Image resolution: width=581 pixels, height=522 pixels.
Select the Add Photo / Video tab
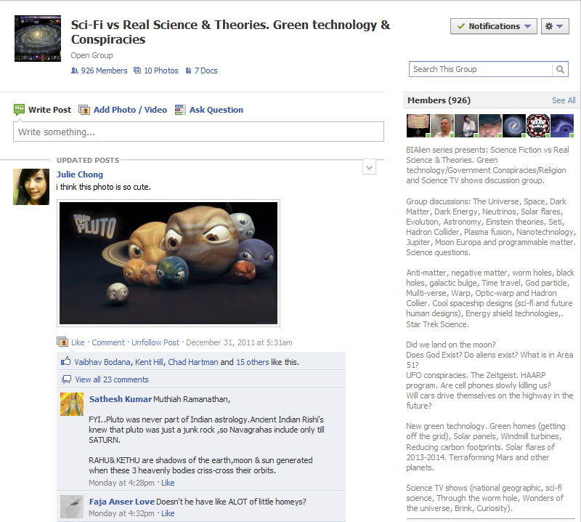(123, 110)
